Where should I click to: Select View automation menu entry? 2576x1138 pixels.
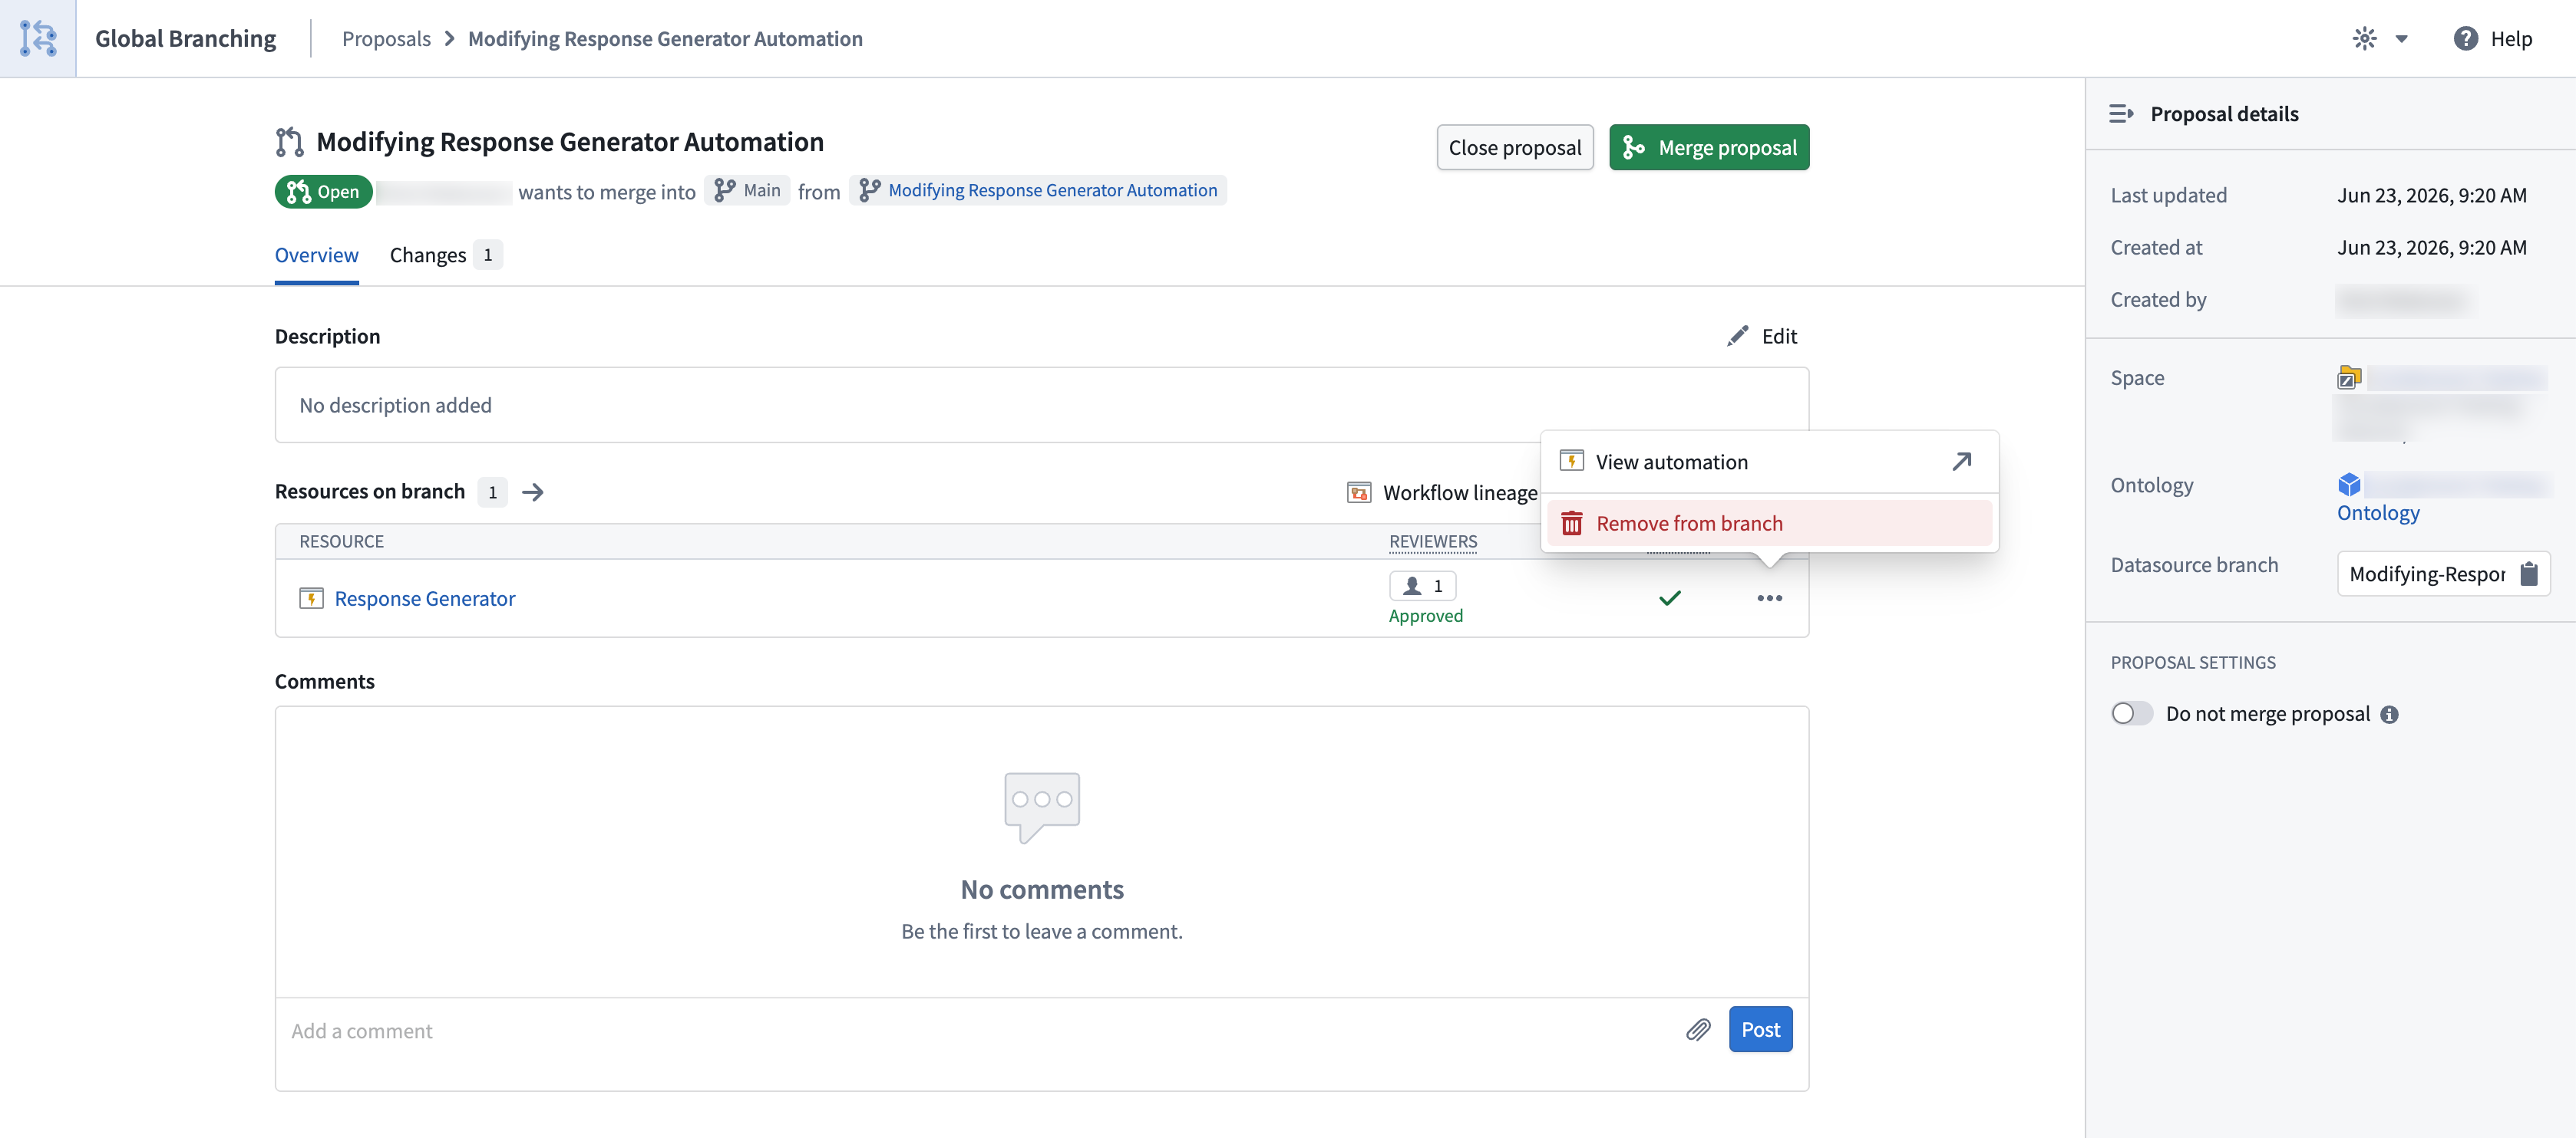tap(1769, 462)
